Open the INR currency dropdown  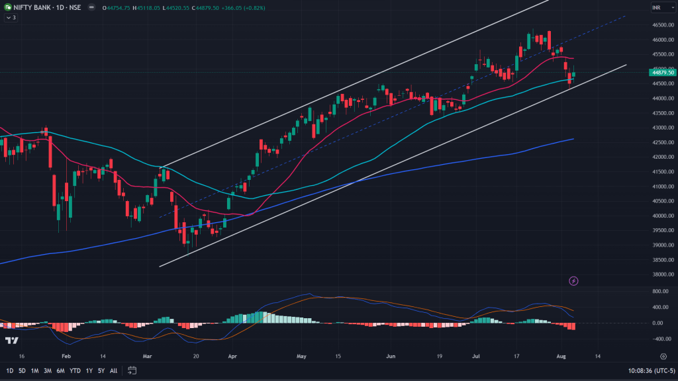click(657, 7)
